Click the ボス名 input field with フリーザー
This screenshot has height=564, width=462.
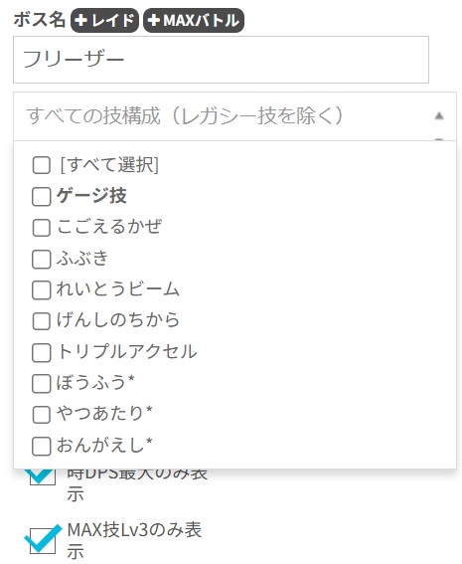pos(221,60)
